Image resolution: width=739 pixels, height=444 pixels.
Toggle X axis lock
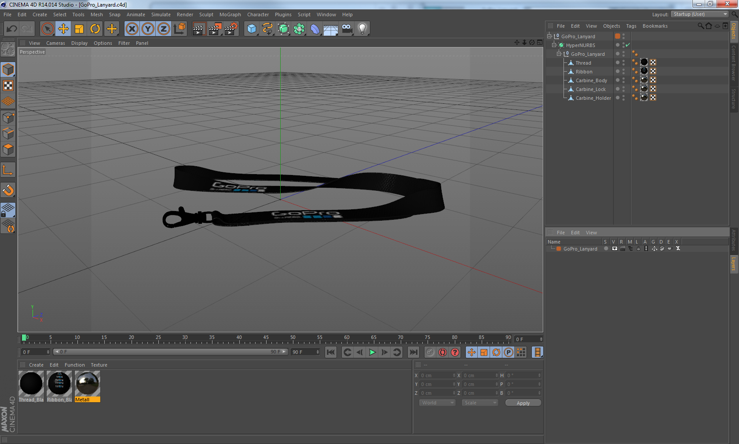tap(132, 29)
